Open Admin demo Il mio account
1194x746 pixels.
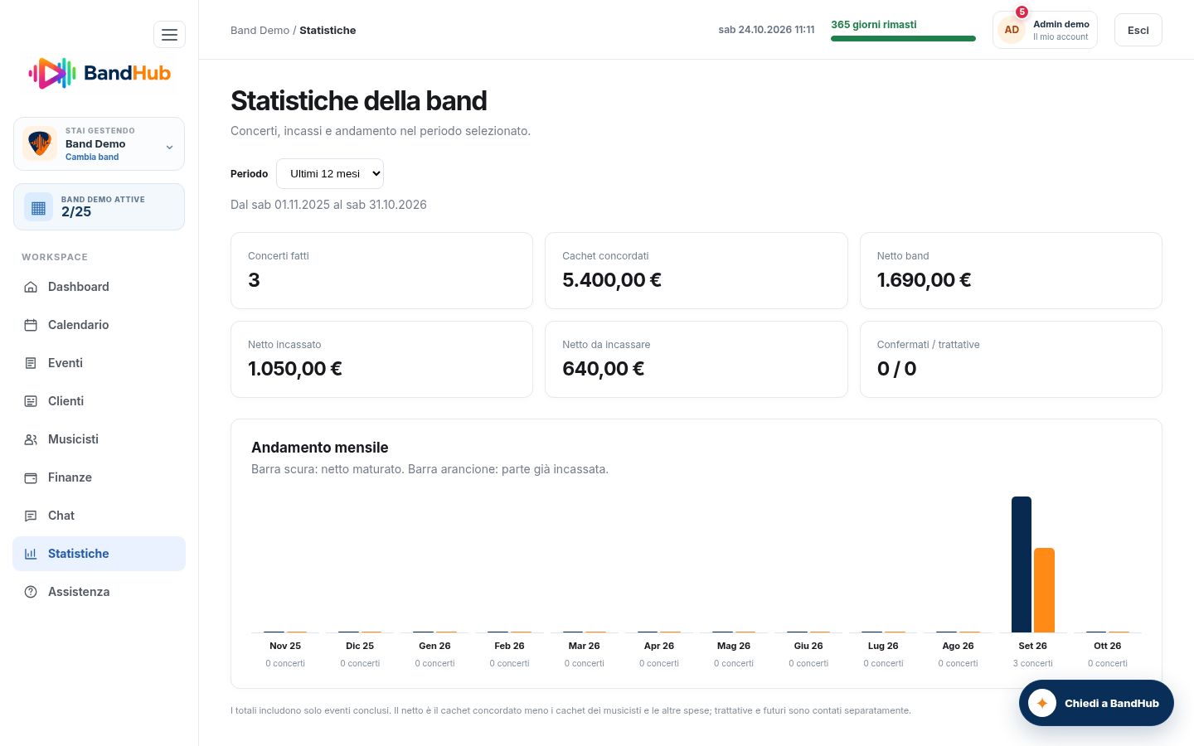point(1045,30)
